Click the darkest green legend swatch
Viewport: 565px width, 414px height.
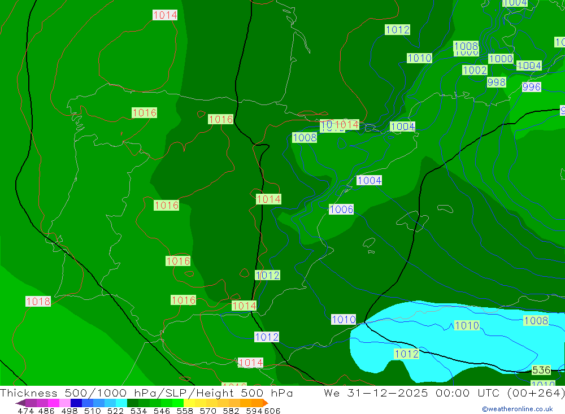[133, 403]
